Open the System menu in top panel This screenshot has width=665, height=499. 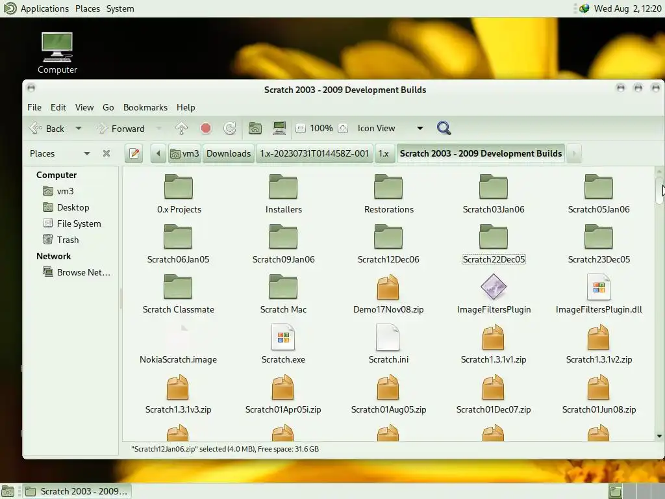coord(120,8)
